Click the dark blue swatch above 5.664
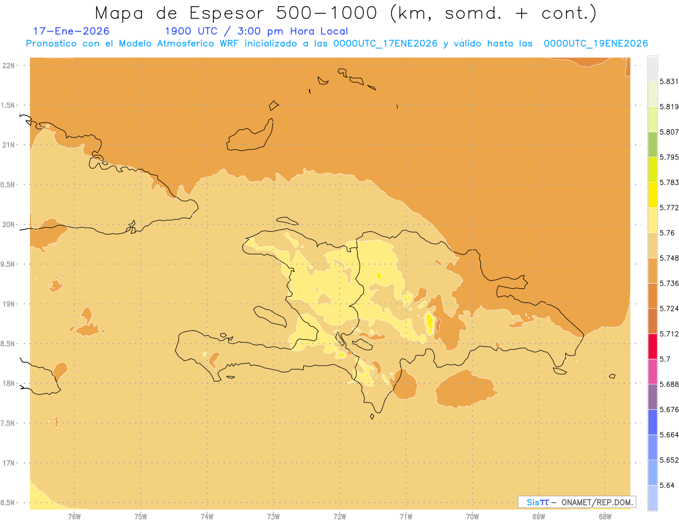Viewport: 679px width, 524px height. click(652, 422)
